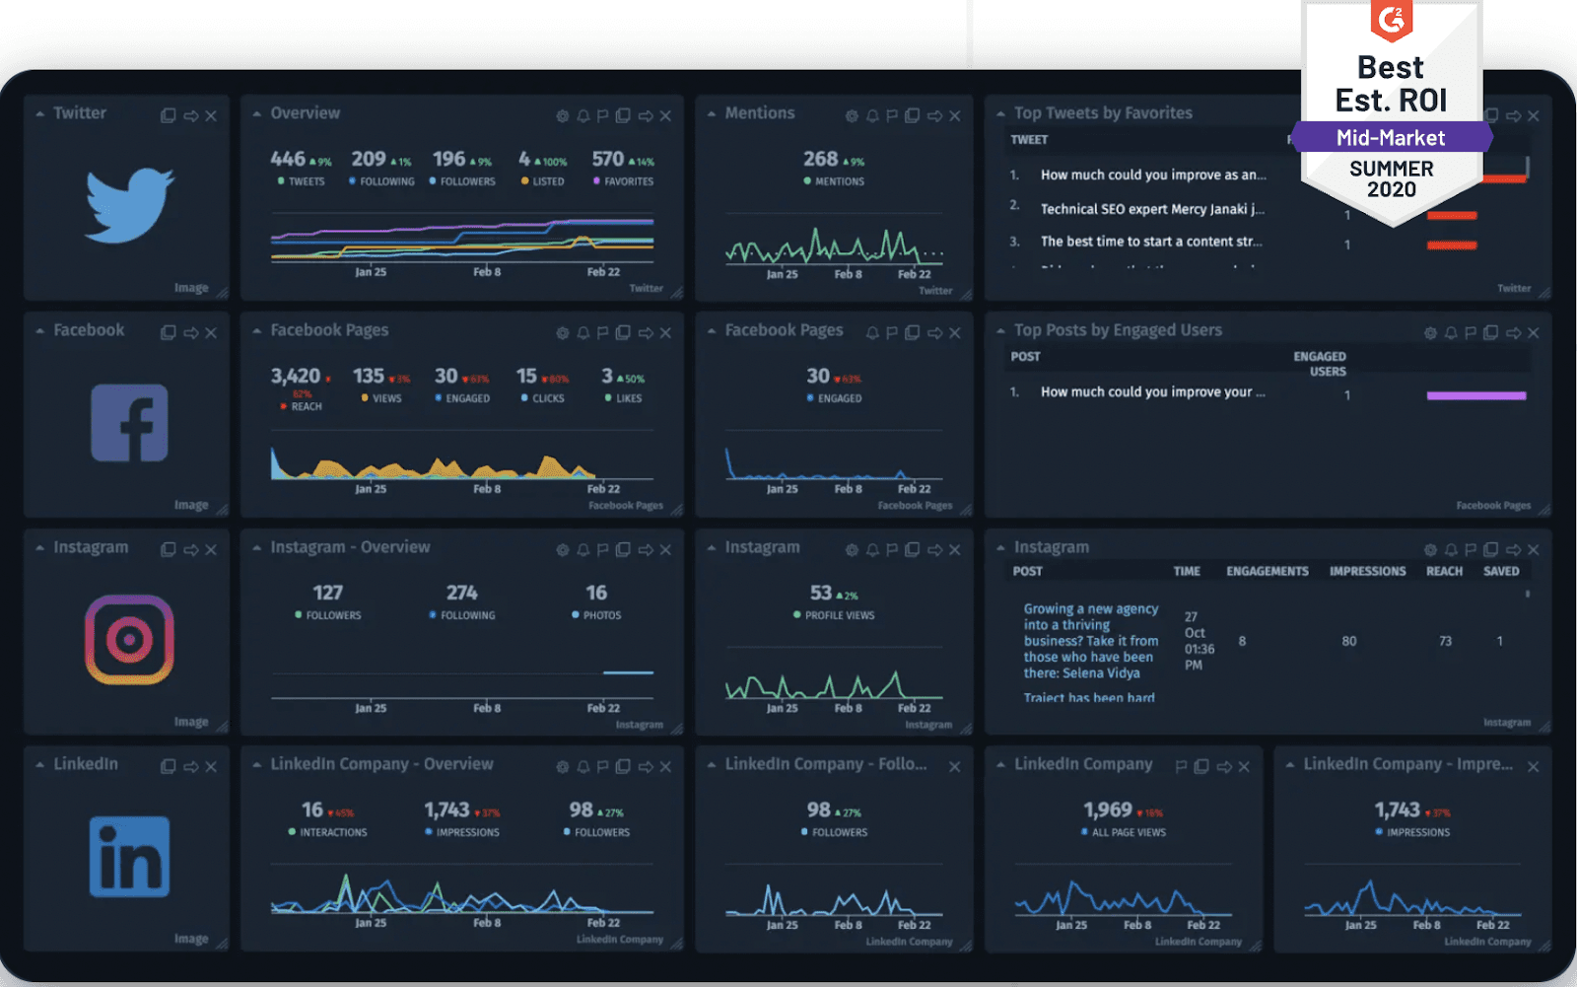
Task: Click the red favorites bar for tweet 3
Action: point(1452,245)
